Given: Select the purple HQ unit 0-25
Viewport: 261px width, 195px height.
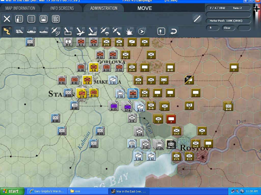Looking at the screenshot, I should pyautogui.click(x=113, y=106).
